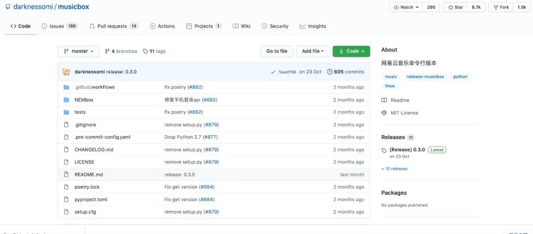View the 290 watchers count

tap(431, 7)
